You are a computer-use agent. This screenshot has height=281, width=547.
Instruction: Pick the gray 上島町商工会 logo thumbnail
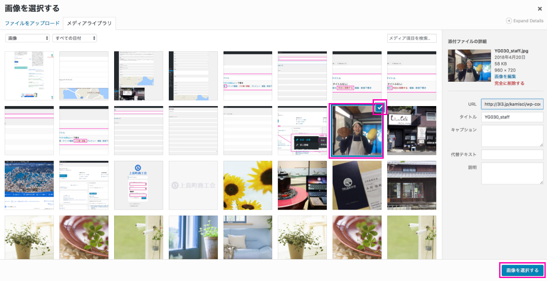tap(193, 185)
